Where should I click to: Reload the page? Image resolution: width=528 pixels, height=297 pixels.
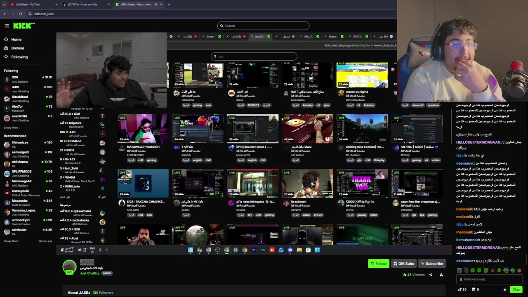[21, 14]
